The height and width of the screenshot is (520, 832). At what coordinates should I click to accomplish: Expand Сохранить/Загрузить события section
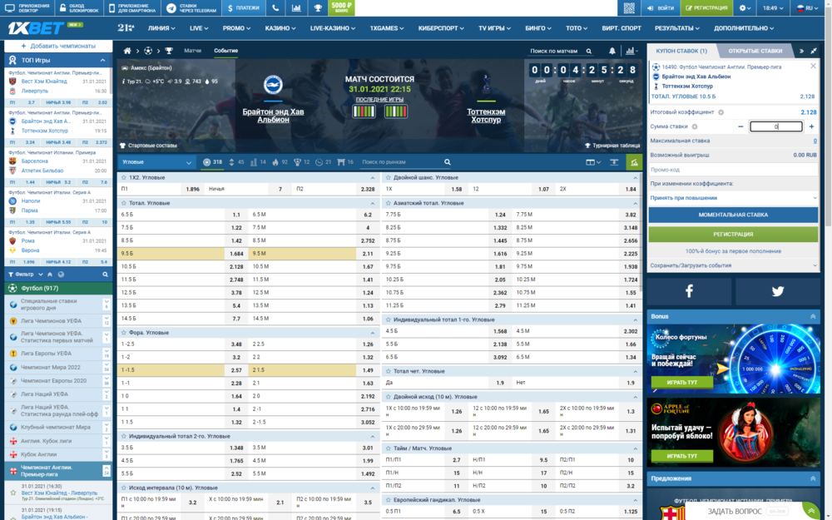point(733,265)
